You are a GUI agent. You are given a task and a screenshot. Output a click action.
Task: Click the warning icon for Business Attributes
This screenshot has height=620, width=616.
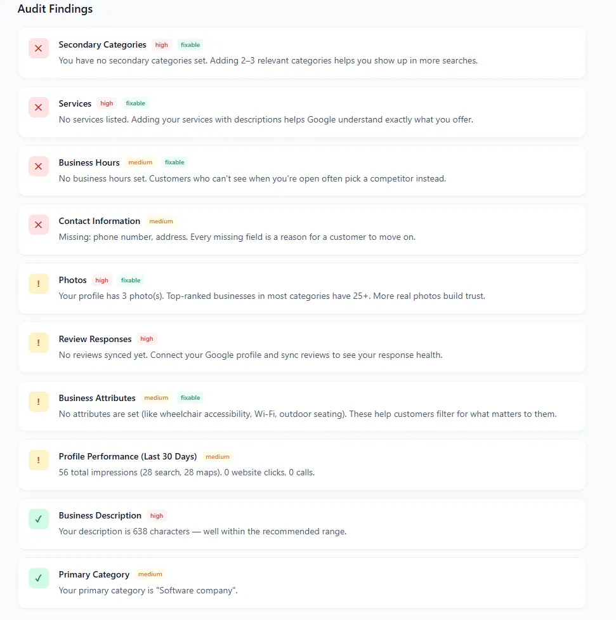pos(38,401)
